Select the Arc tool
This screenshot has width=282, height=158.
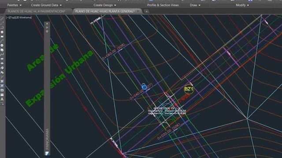point(2,41)
